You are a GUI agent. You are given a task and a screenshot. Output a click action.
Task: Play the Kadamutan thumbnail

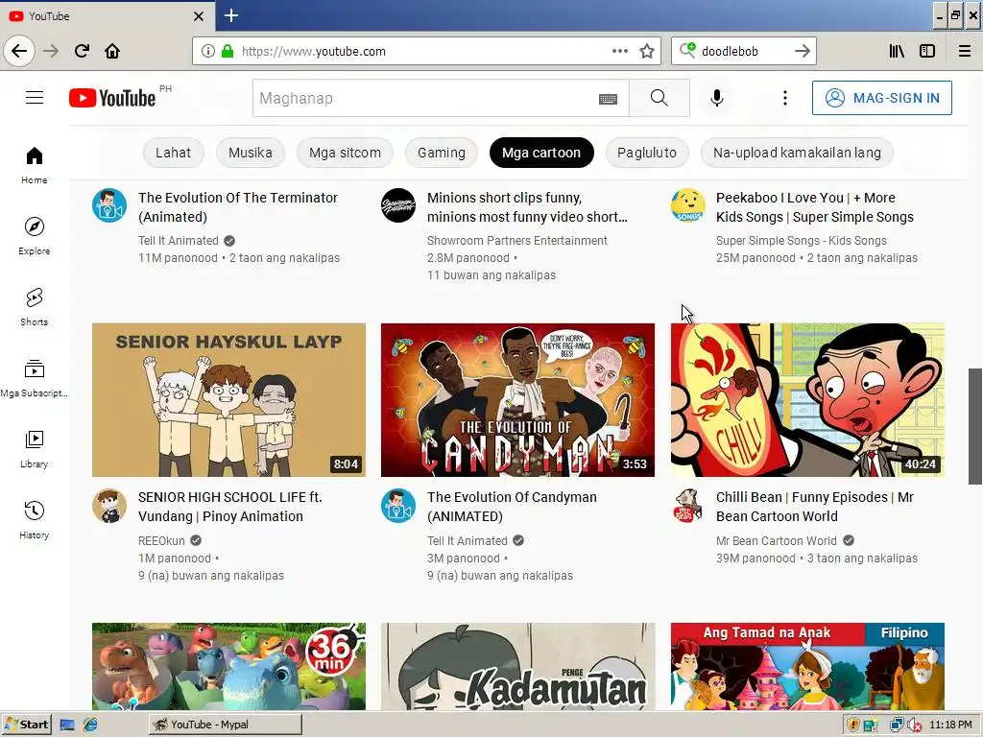point(517,666)
